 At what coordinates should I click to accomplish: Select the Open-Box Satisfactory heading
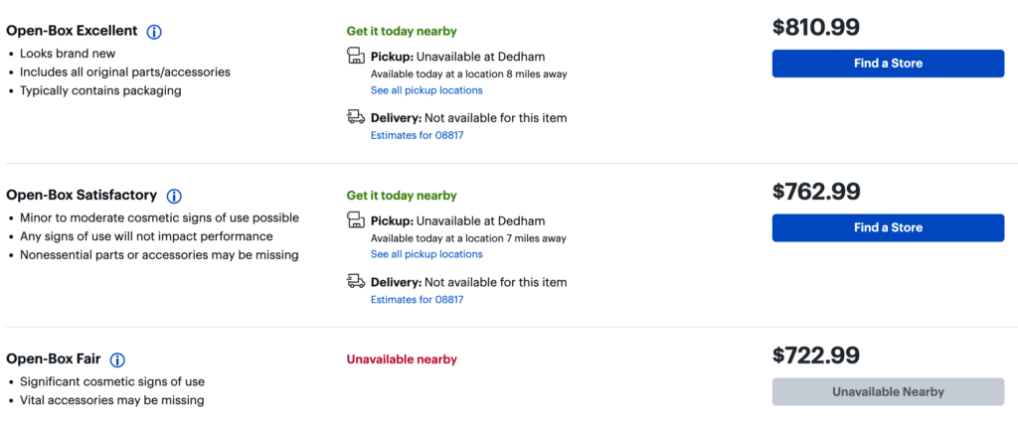click(x=81, y=196)
